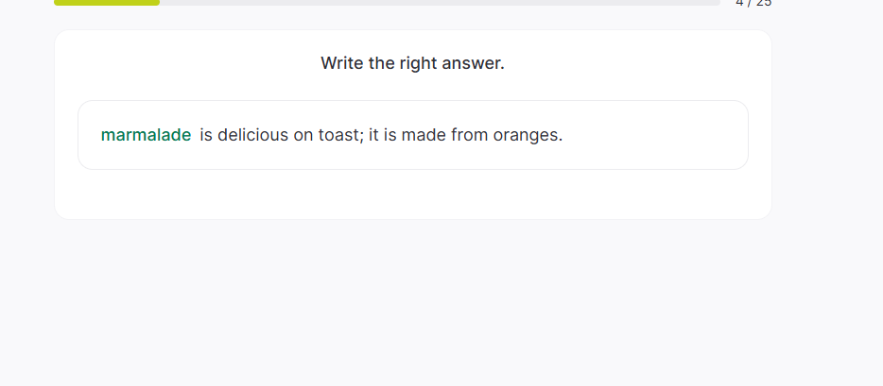The image size is (883, 386).
Task: Click blank white card area below sentence box
Action: (412, 194)
